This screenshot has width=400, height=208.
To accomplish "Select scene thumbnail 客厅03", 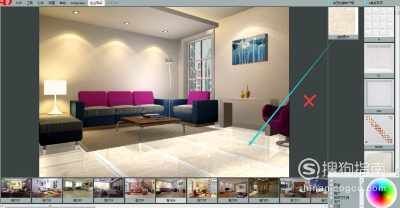I will point(78,190).
